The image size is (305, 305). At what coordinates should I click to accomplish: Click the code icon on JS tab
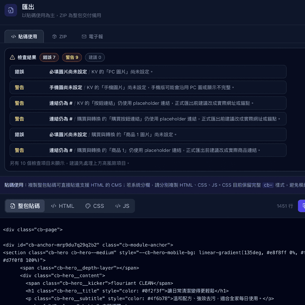[x=118, y=206]
